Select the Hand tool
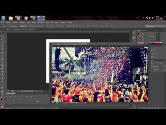This screenshot has width=166, height=125. click(2, 91)
